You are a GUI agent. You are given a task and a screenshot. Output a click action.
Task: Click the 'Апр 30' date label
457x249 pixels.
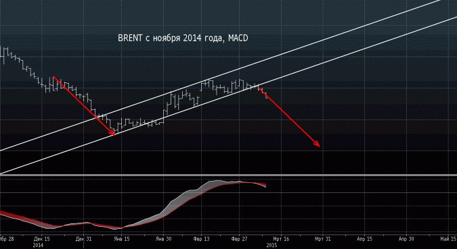click(407, 239)
